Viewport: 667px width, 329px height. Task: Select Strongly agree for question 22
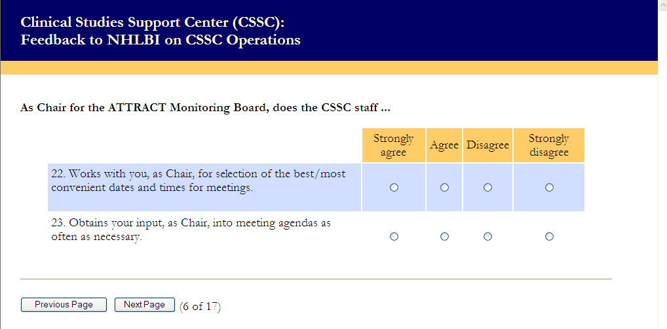click(x=394, y=188)
